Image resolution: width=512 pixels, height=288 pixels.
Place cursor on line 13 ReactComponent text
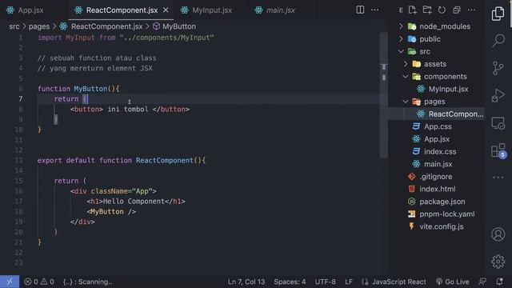click(164, 160)
